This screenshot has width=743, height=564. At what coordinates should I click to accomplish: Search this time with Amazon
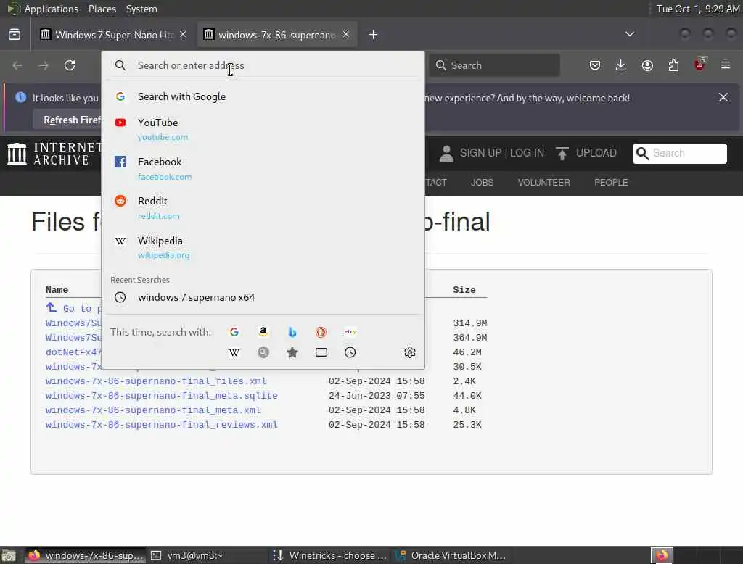263,332
